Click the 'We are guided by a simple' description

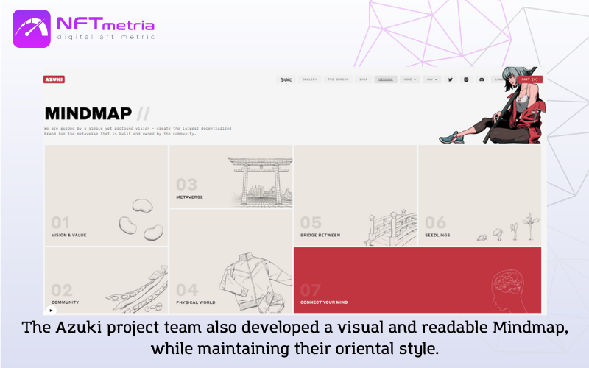(138, 131)
